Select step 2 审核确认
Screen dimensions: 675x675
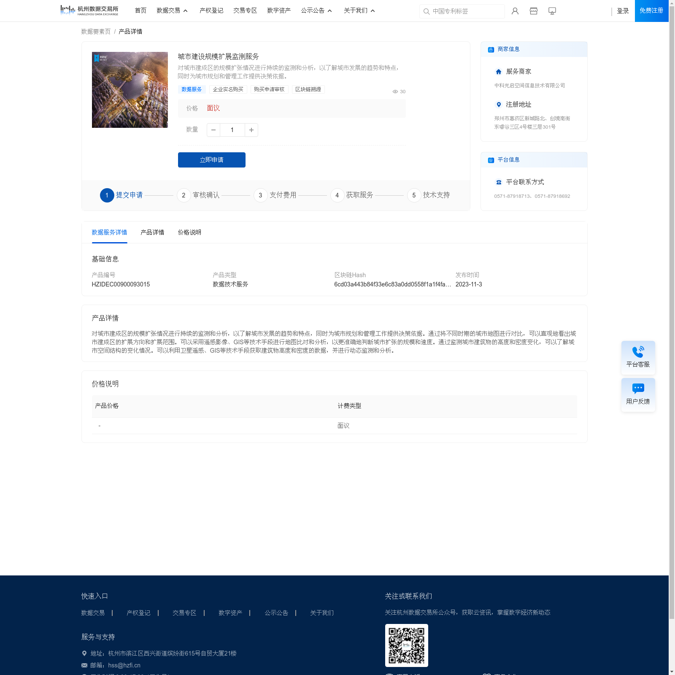(x=198, y=195)
